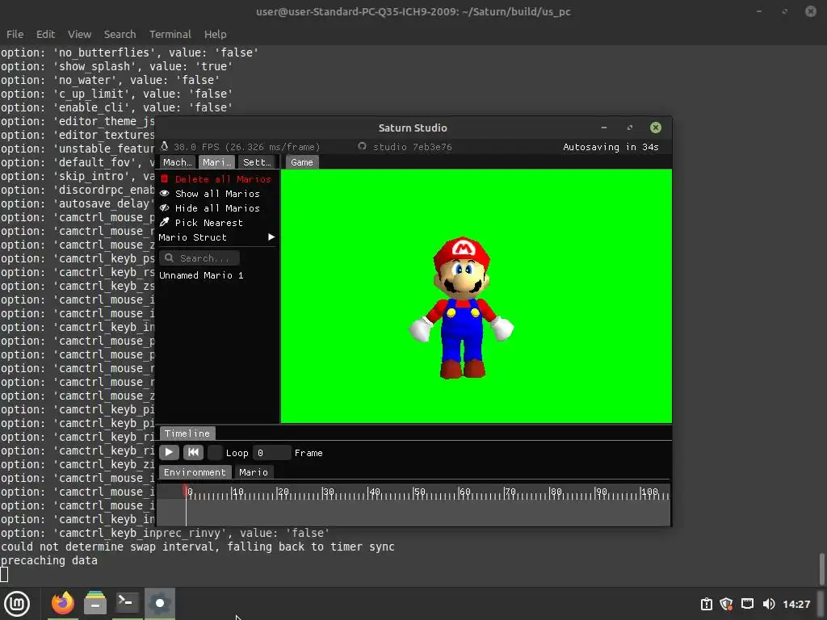Click the volume speaker tray icon
Image resolution: width=827 pixels, height=620 pixels.
[x=769, y=604]
